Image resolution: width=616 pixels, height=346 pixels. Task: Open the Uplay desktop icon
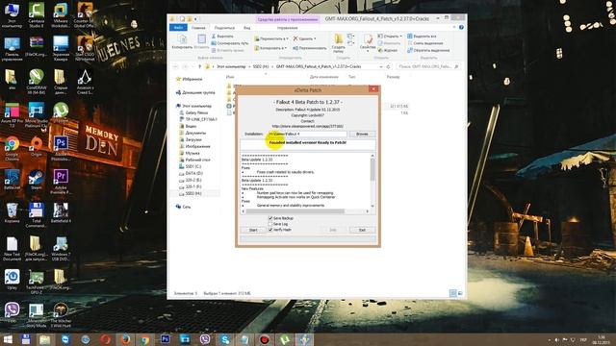(12, 280)
